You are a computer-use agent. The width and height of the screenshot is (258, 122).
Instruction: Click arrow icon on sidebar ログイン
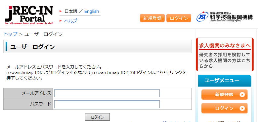[x=242, y=108]
